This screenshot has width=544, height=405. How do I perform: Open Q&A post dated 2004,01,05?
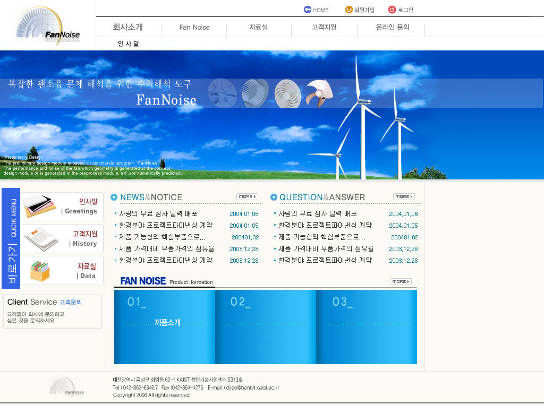(325, 226)
